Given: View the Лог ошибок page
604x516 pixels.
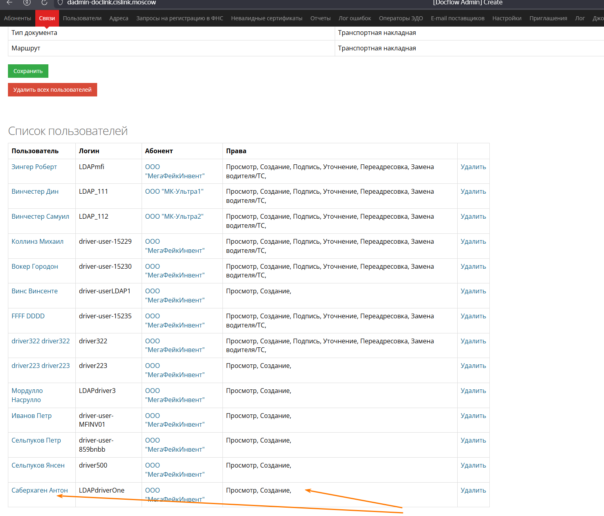Looking at the screenshot, I should [x=355, y=18].
